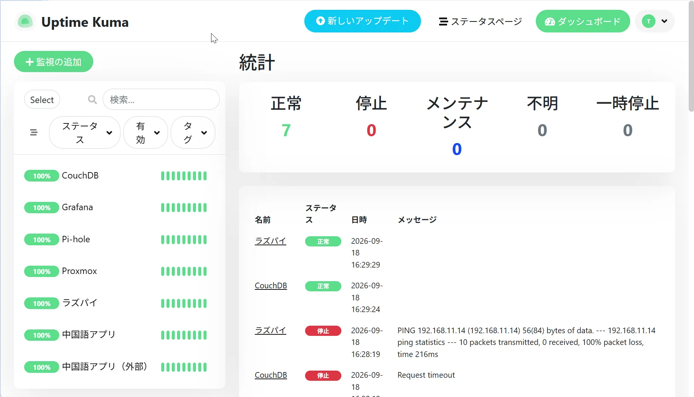Expand the タグ filter dropdown

point(193,132)
